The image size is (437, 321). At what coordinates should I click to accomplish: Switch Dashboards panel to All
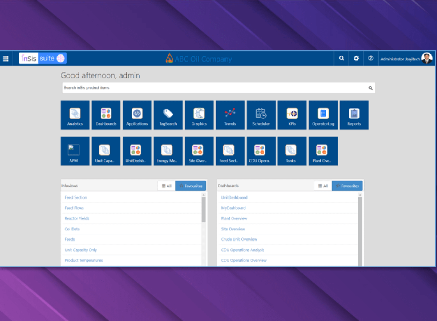323,186
